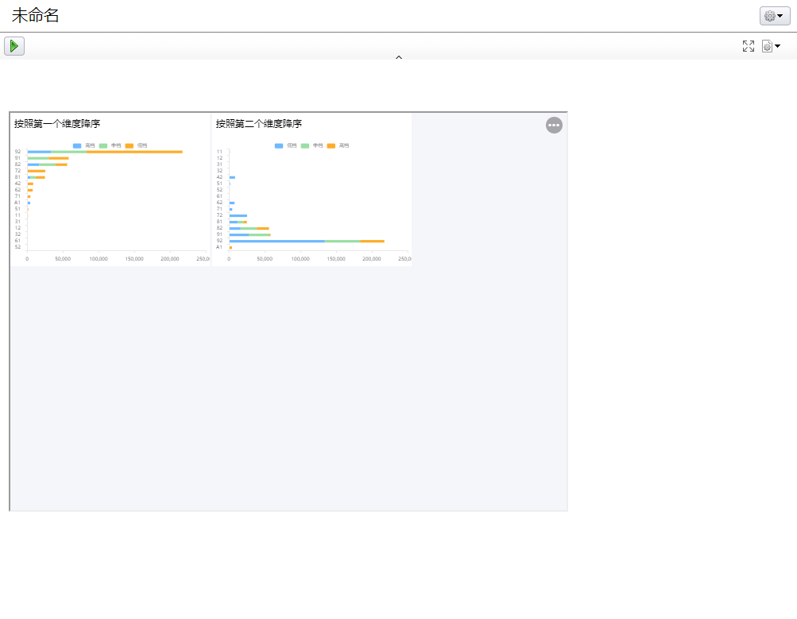Click the green 中档 legend marker in first chart

coord(103,145)
